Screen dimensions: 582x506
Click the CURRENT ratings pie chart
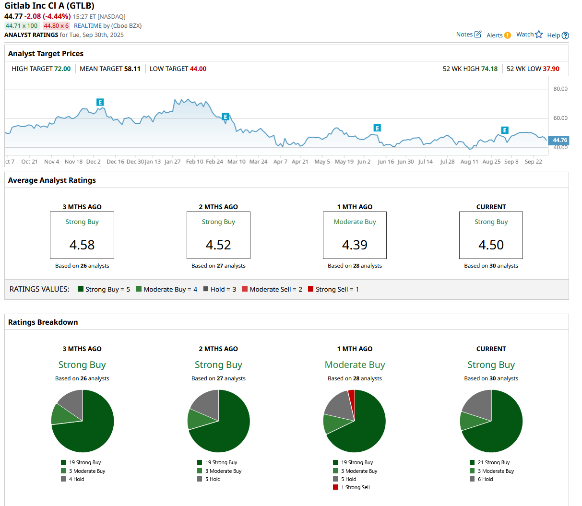[x=491, y=421]
